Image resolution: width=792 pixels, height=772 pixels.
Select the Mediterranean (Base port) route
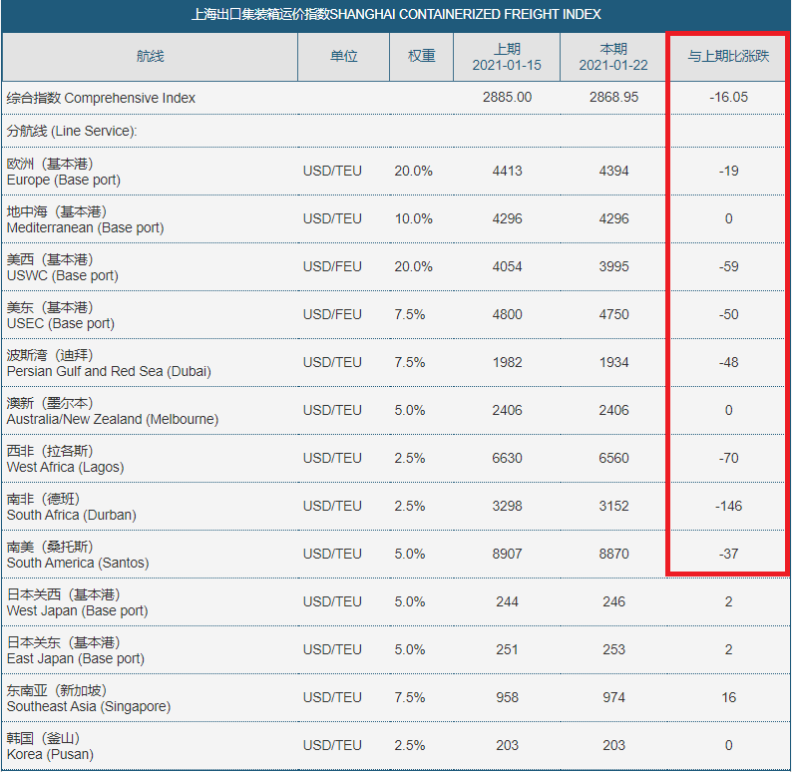(x=85, y=219)
